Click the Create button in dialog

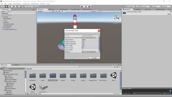[x=94, y=58]
